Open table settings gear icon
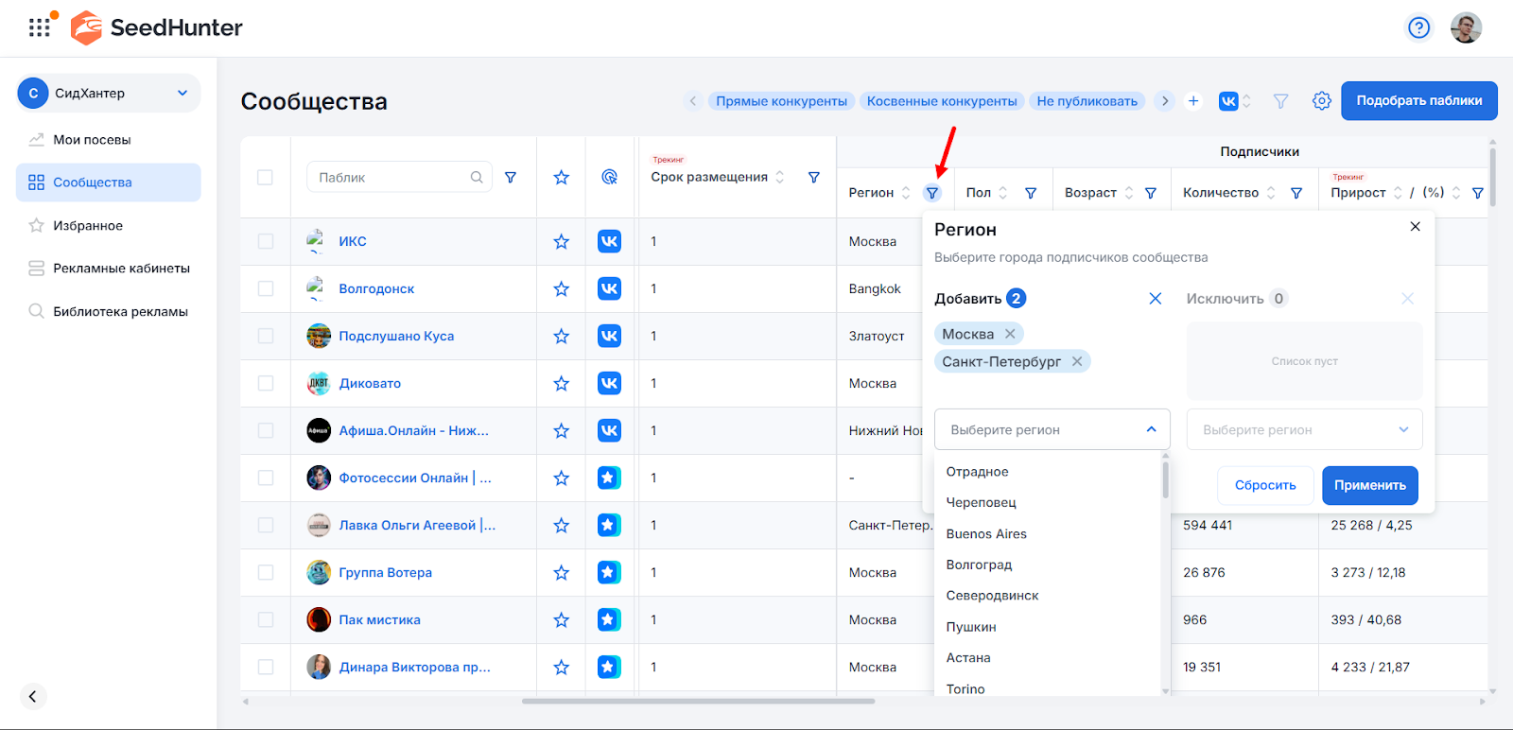The image size is (1513, 730). tap(1321, 101)
